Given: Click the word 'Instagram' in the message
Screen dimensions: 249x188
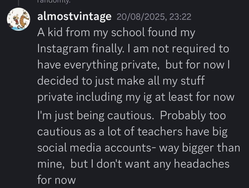Looking at the screenshot, I should (63, 49).
